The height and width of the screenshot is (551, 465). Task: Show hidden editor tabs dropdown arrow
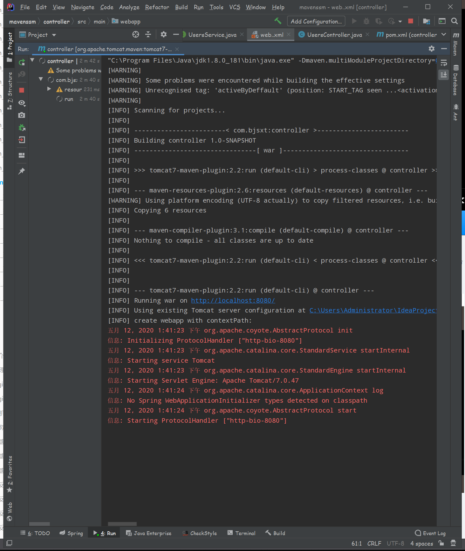point(444,34)
